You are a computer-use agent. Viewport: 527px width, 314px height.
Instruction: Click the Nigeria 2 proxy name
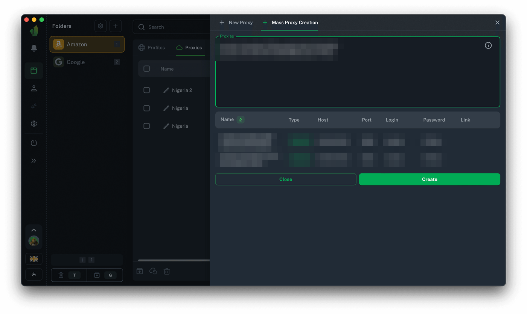coord(182,90)
